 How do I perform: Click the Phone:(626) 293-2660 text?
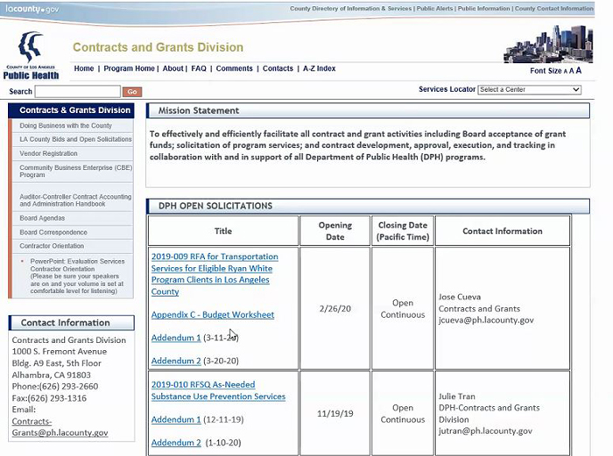[x=55, y=387]
